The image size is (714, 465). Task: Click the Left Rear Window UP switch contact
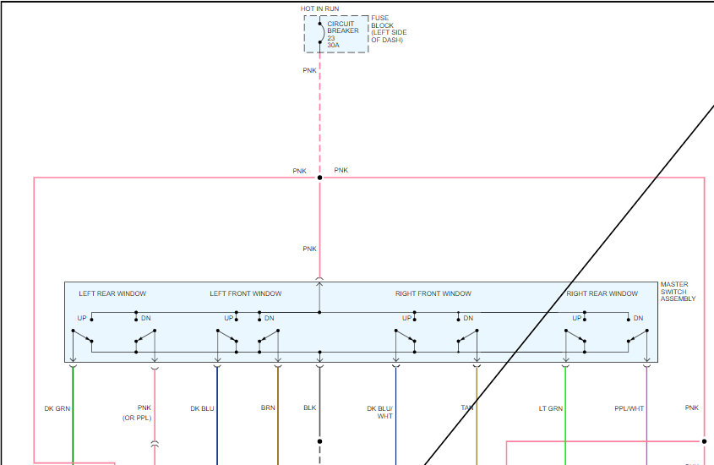82,341
